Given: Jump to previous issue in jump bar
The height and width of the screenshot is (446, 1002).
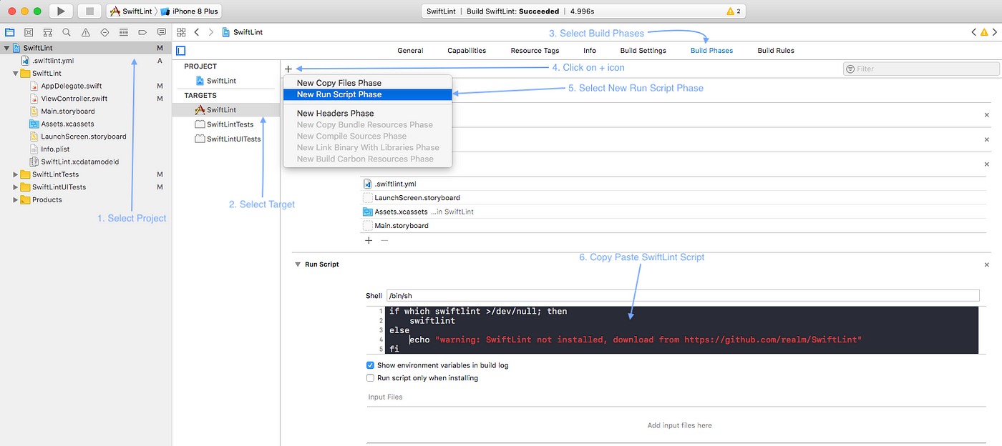Looking at the screenshot, I should [x=974, y=32].
